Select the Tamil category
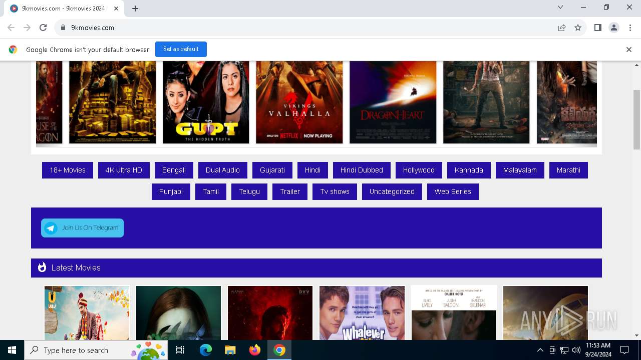Viewport: 641px width, 360px height. coord(211,191)
